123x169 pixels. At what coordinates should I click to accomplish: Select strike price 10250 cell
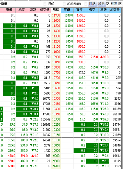pos(56,124)
